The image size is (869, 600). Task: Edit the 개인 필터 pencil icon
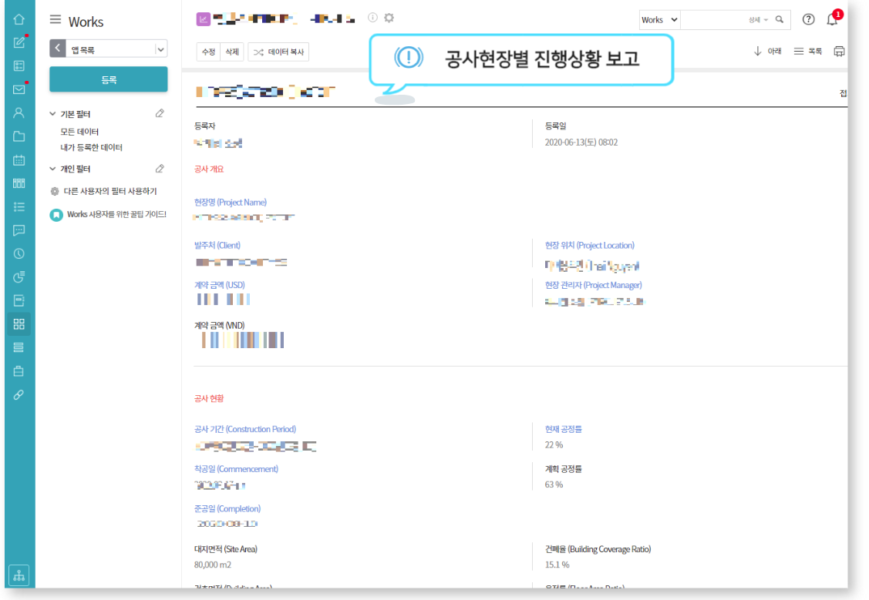[160, 168]
